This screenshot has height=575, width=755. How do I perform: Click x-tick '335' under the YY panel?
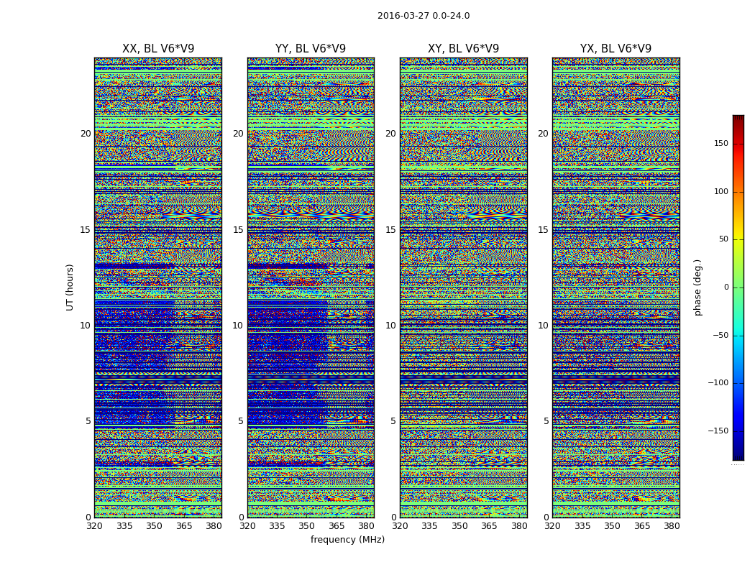[x=277, y=526]
